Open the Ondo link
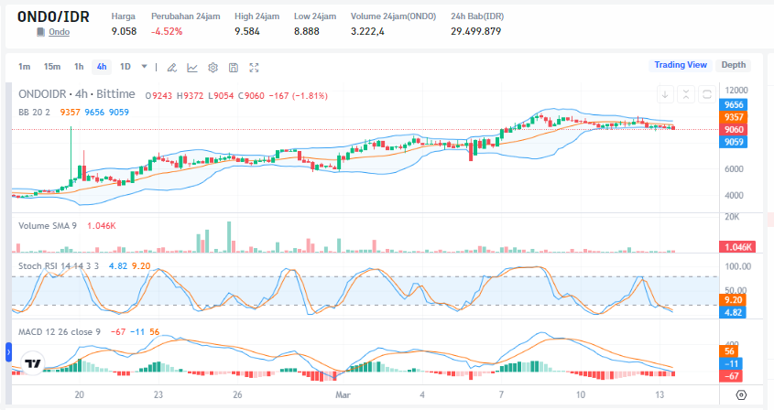Viewport: 774px width, 410px height. coord(59,32)
